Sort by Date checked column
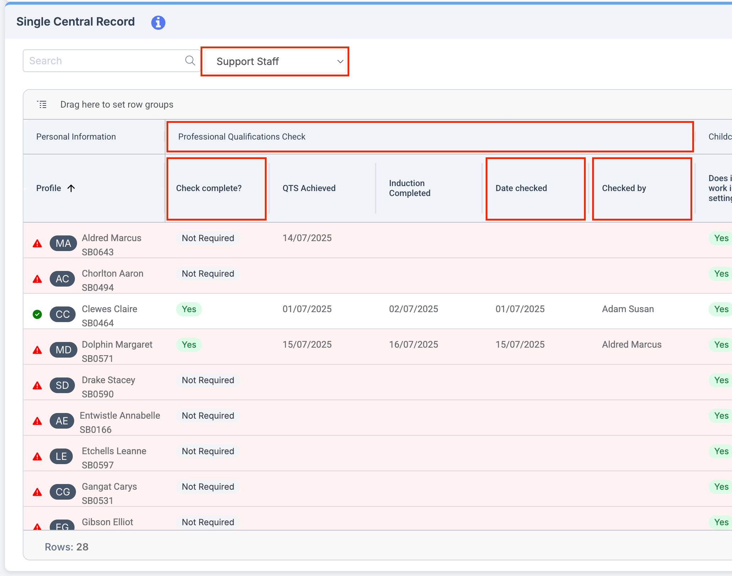The height and width of the screenshot is (576, 732). tap(521, 188)
